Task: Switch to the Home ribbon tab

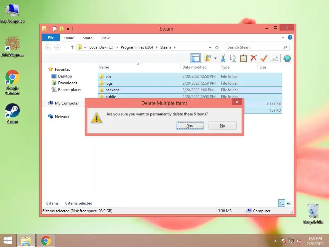Action: coord(69,38)
